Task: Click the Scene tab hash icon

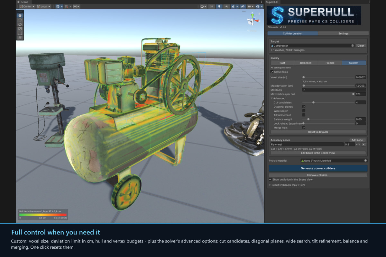Action: point(19,2)
